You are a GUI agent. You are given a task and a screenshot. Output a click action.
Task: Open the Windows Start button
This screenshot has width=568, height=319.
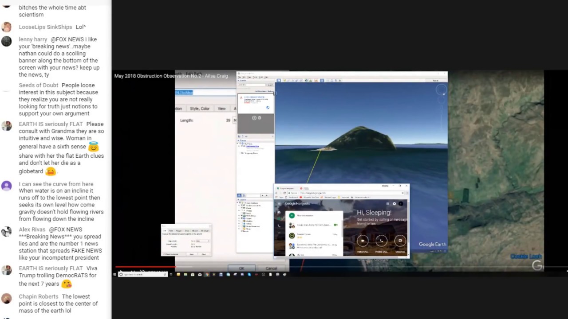pyautogui.click(x=114, y=274)
